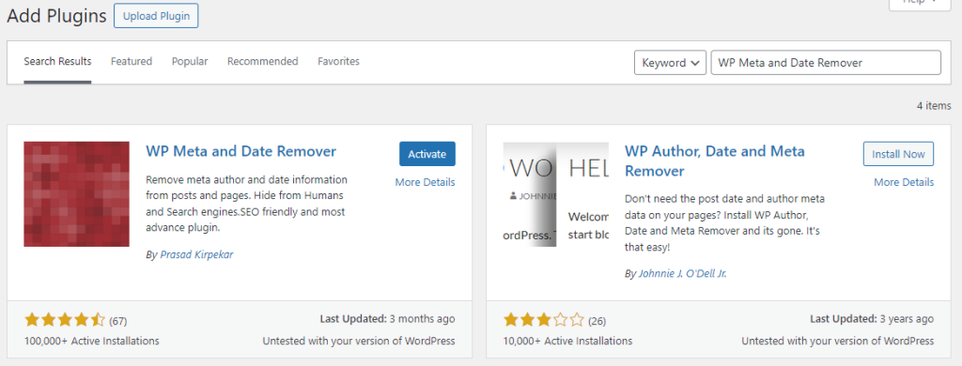Image resolution: width=962 pixels, height=366 pixels.
Task: Install WP Author, Date and Meta Remover
Action: tap(898, 154)
